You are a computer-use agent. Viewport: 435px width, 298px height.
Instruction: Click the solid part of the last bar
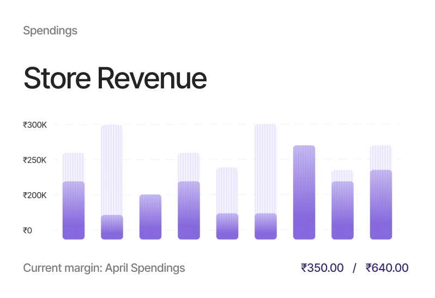tap(380, 205)
